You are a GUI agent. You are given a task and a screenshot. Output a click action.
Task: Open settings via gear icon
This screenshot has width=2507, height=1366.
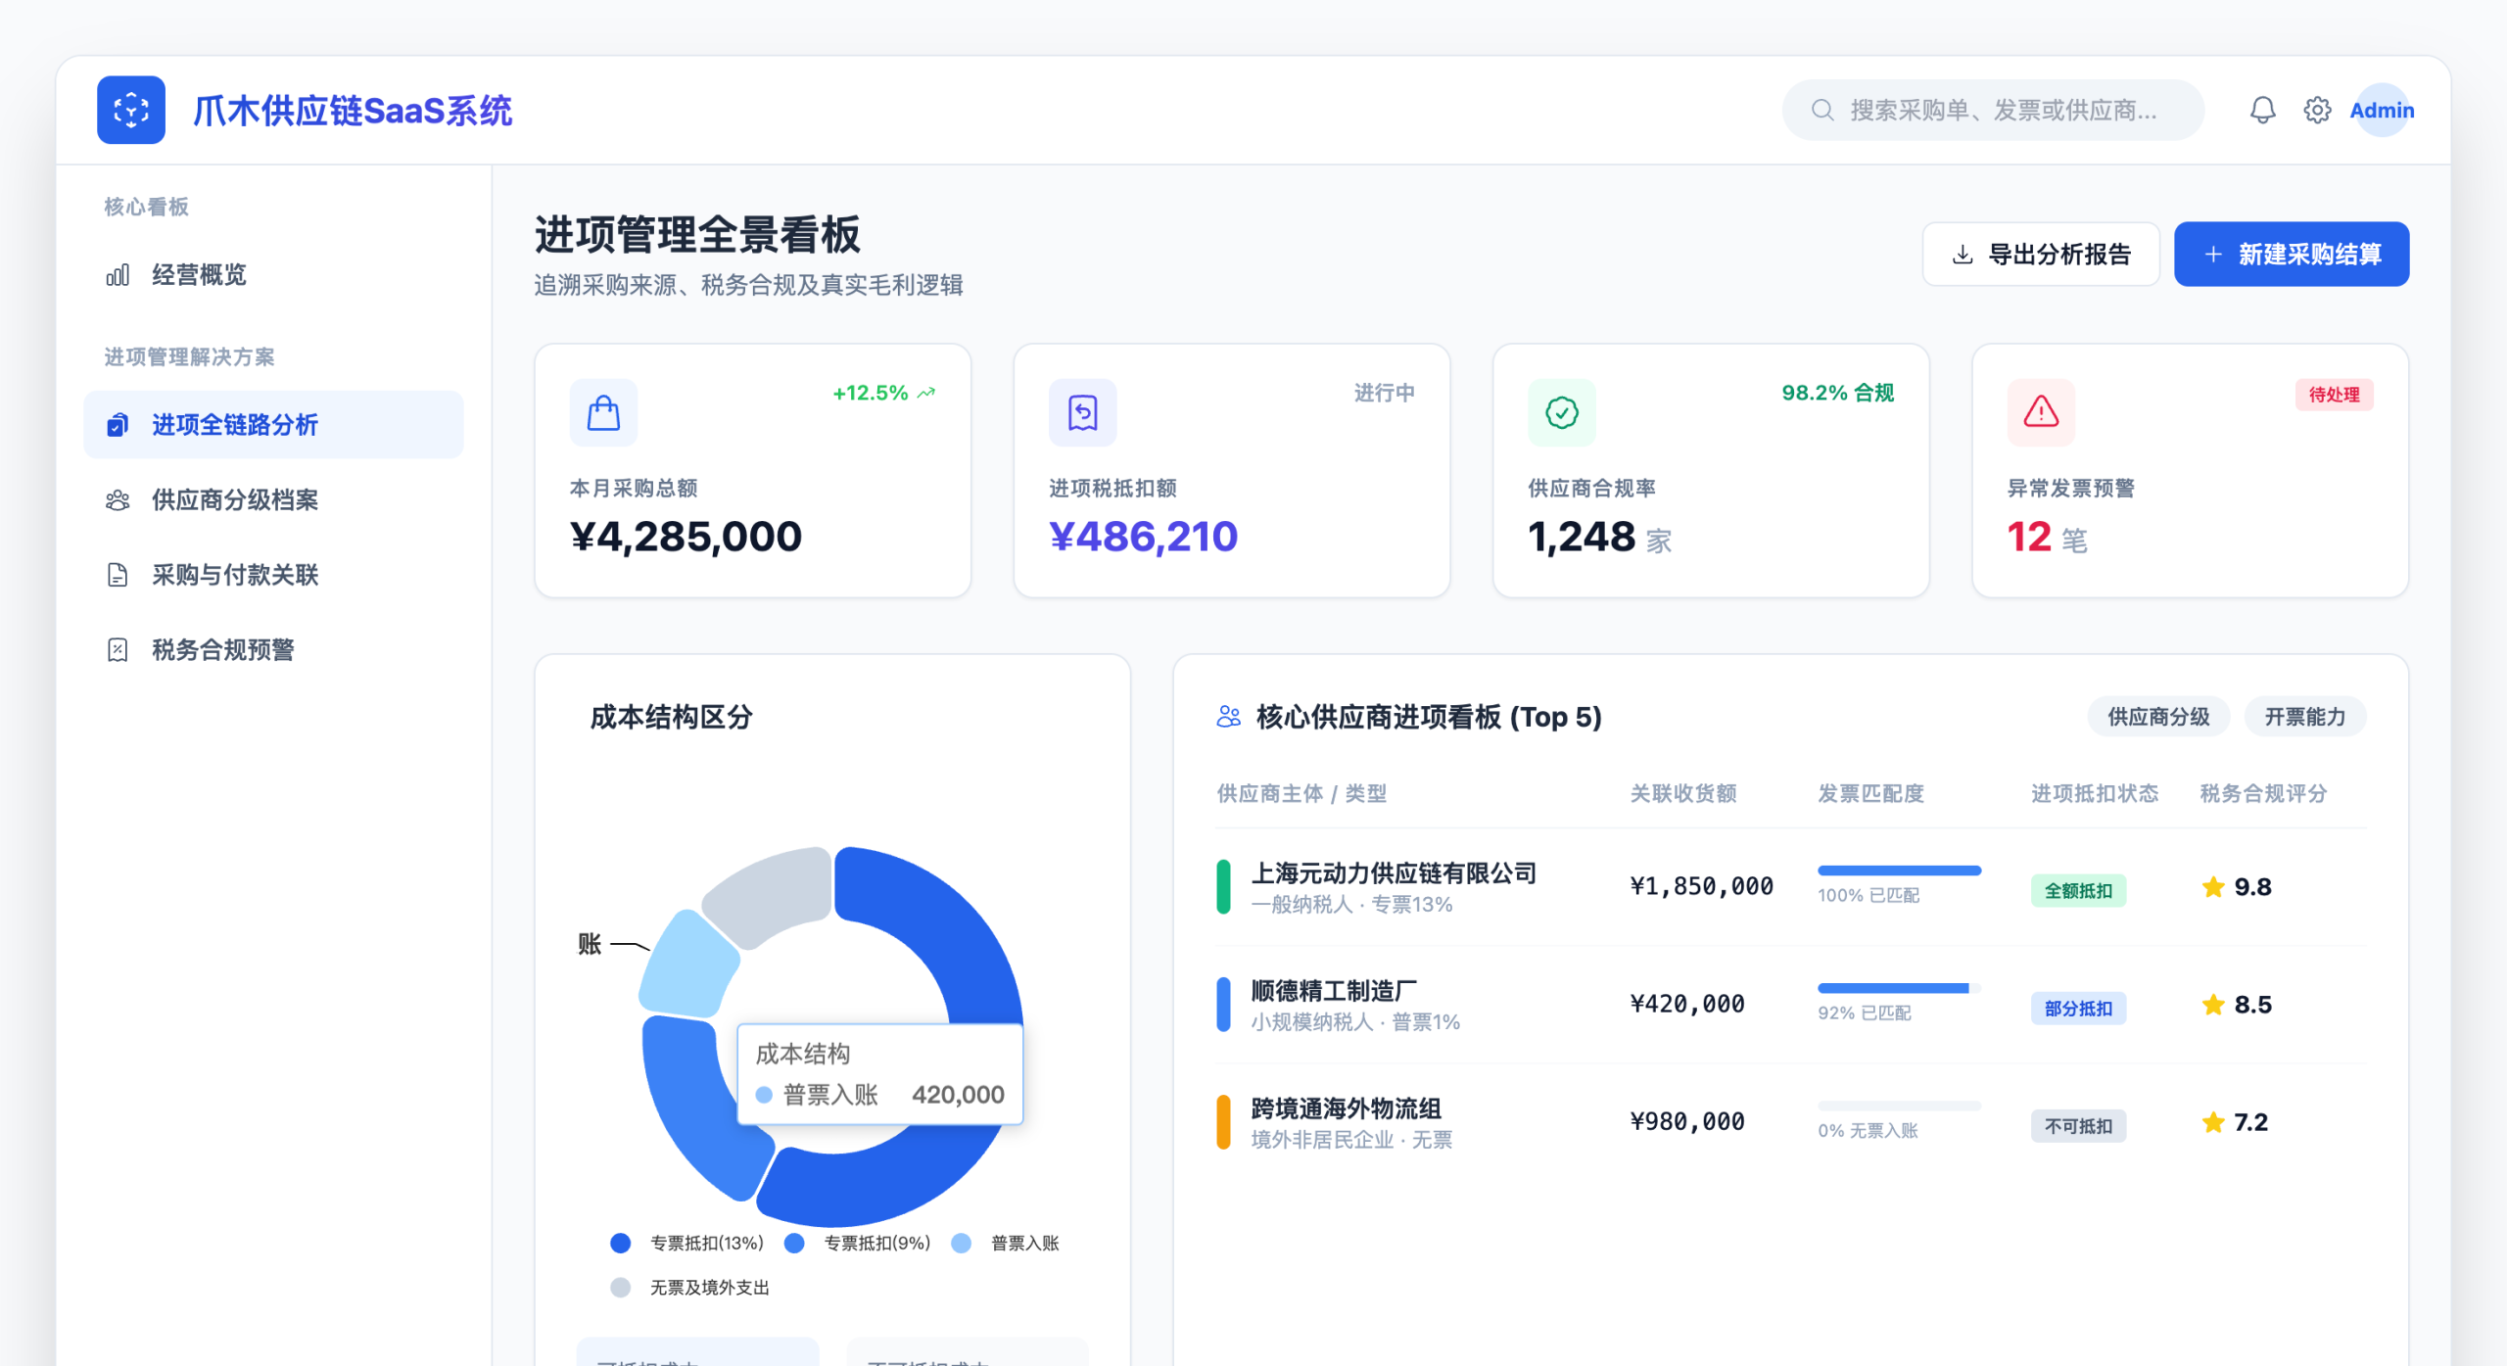[2316, 110]
